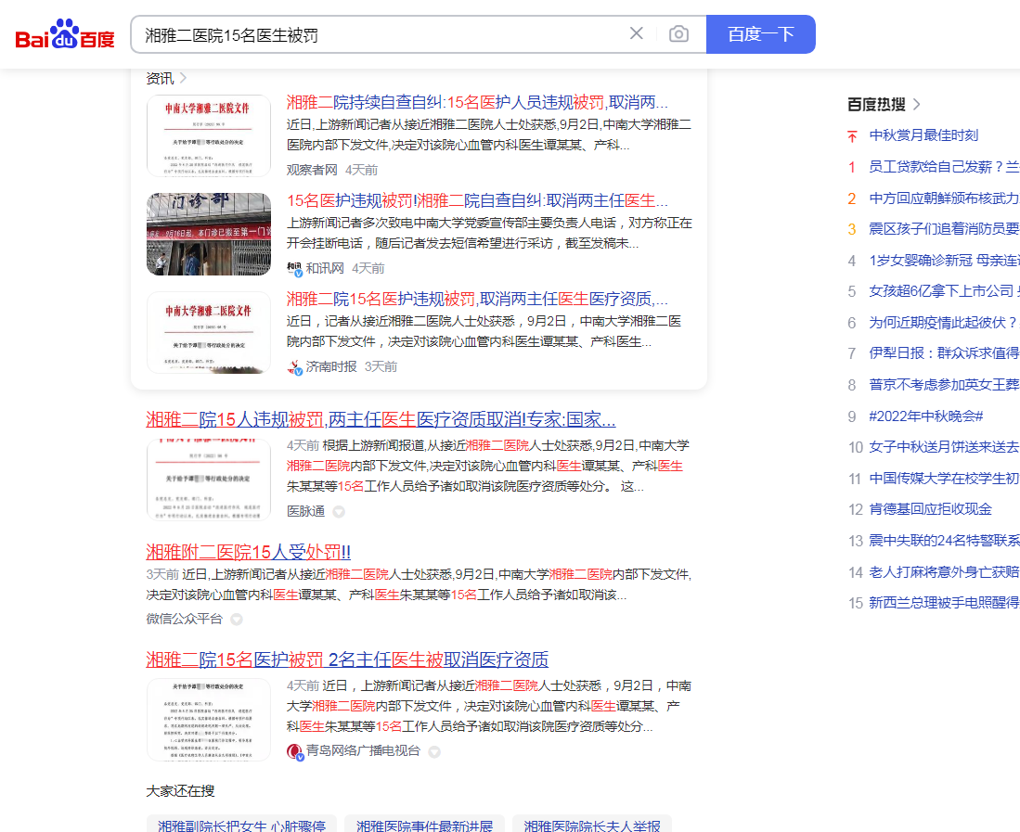Screen dimensions: 1020x832
Task: Open hot search 为何近期疫情此起彼伏
Action: (x=944, y=323)
